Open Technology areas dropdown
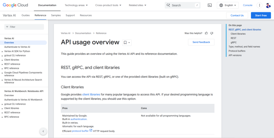 (x=76, y=5)
